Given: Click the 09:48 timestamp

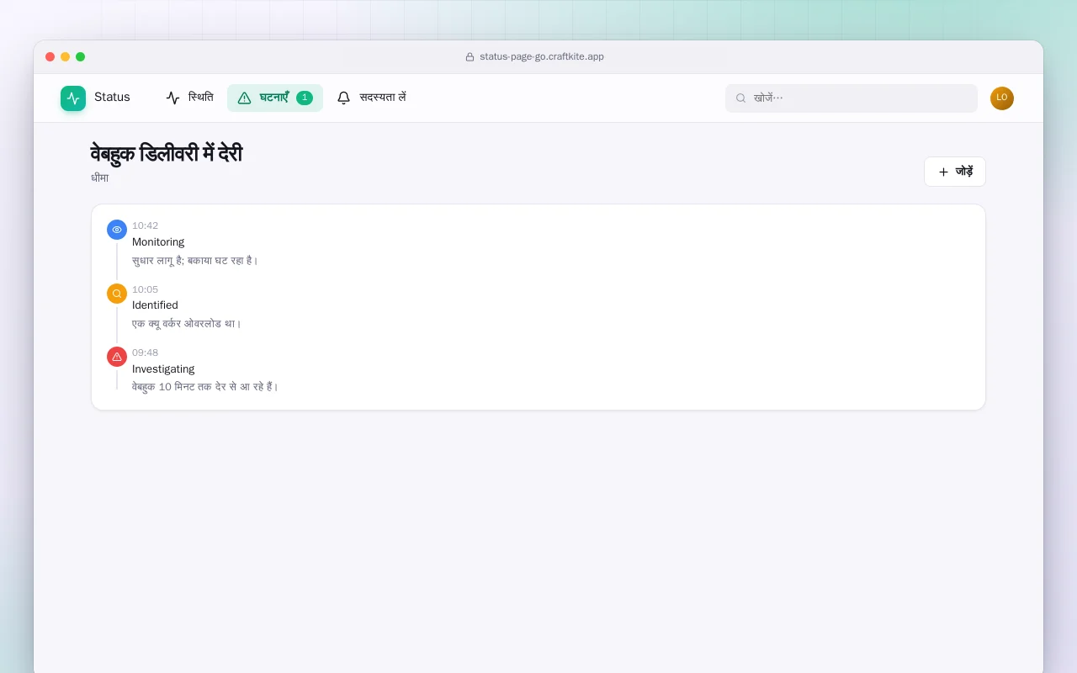Looking at the screenshot, I should (145, 352).
